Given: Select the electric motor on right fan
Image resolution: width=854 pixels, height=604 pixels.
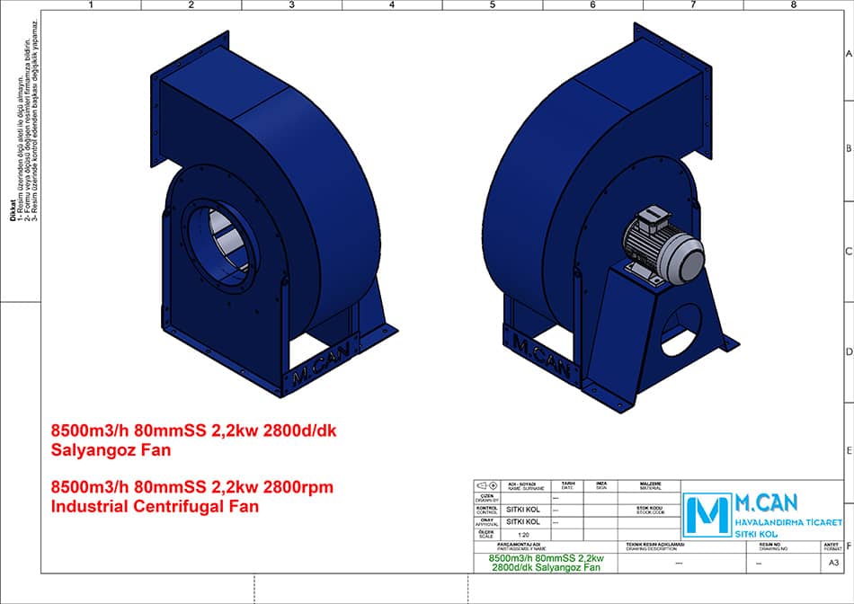Looking at the screenshot, I should pos(663,243).
